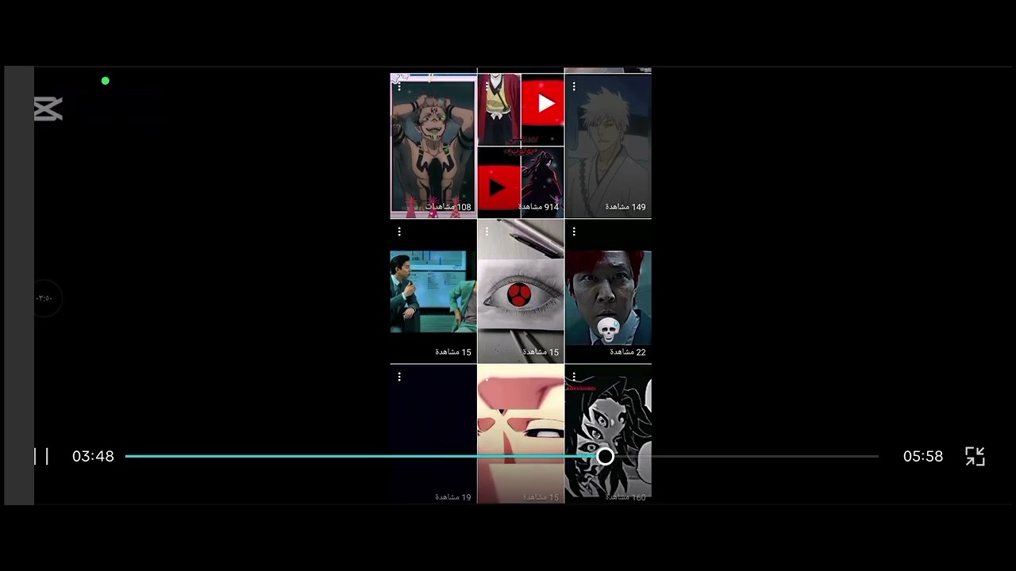Click the 914 مشاهدة view count

[x=539, y=207]
